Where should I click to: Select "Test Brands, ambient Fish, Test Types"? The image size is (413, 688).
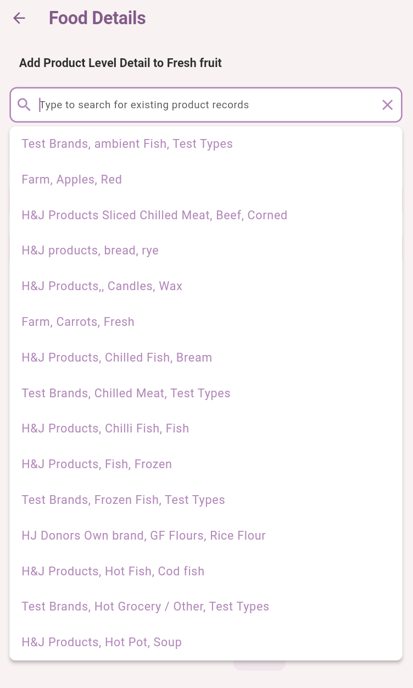[127, 144]
